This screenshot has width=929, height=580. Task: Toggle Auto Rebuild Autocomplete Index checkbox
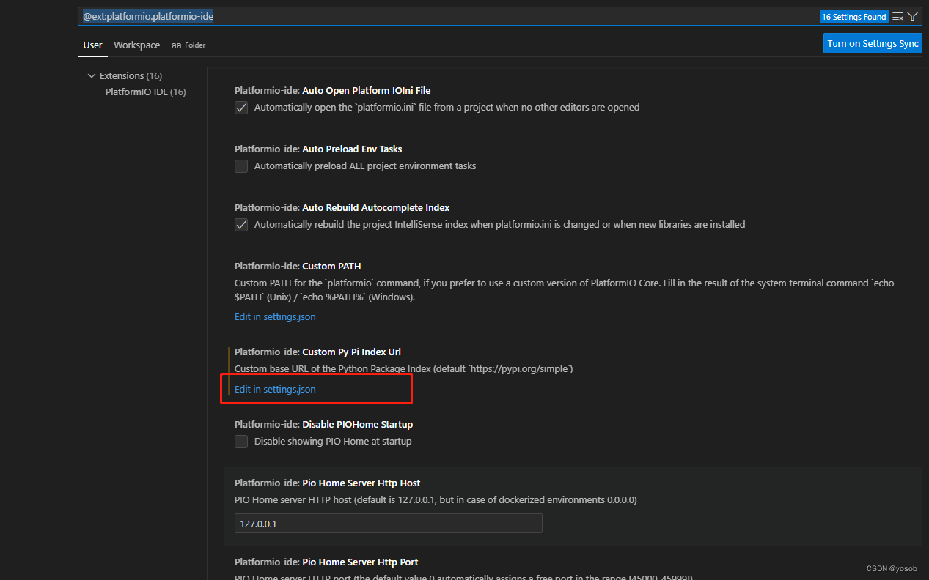pos(241,225)
